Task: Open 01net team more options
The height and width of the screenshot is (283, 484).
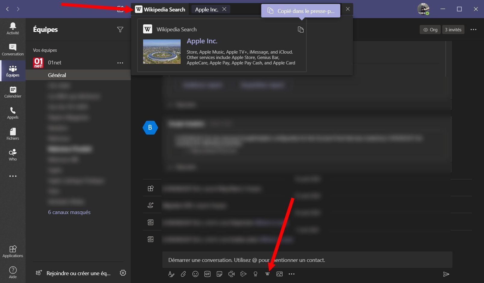Action: pyautogui.click(x=120, y=63)
